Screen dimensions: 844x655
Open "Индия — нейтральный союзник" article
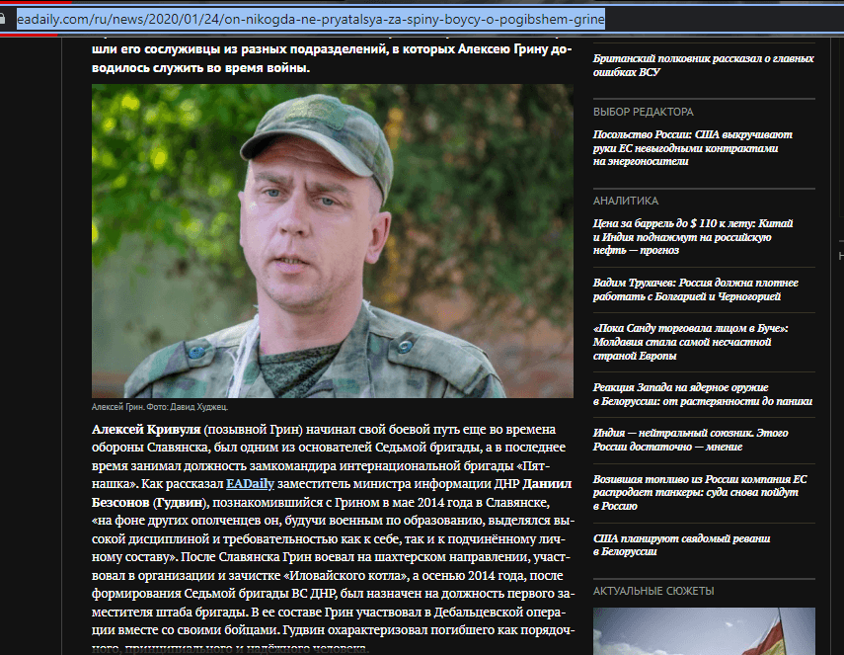pyautogui.click(x=691, y=440)
